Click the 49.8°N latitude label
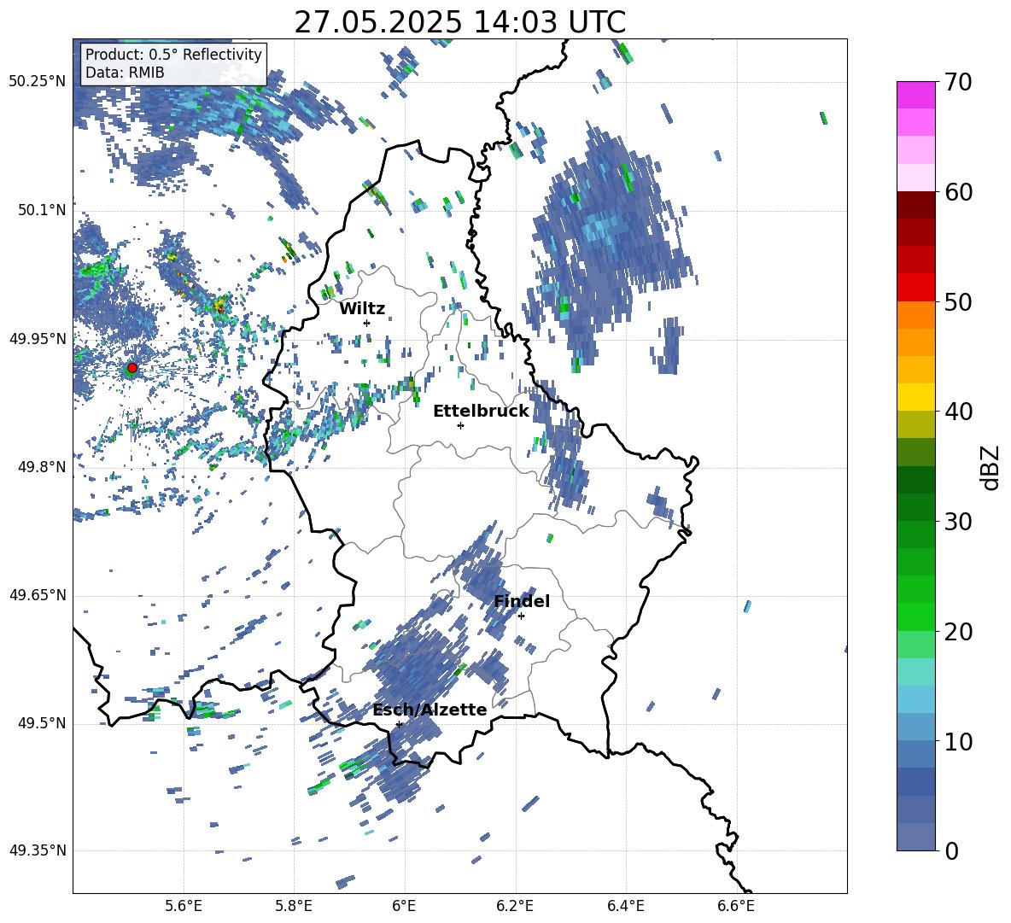This screenshot has height=923, width=1011. [x=42, y=467]
